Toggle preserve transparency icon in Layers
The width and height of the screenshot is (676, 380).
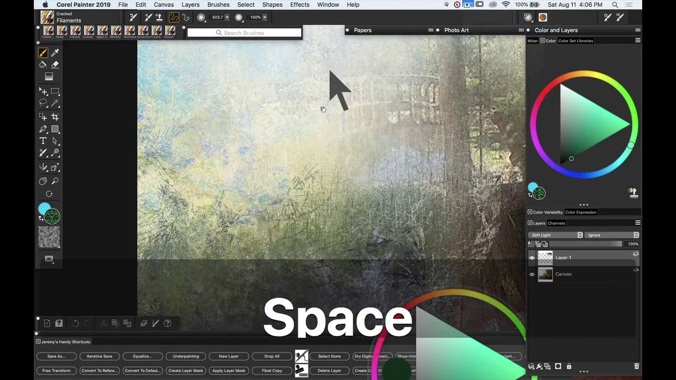531,244
